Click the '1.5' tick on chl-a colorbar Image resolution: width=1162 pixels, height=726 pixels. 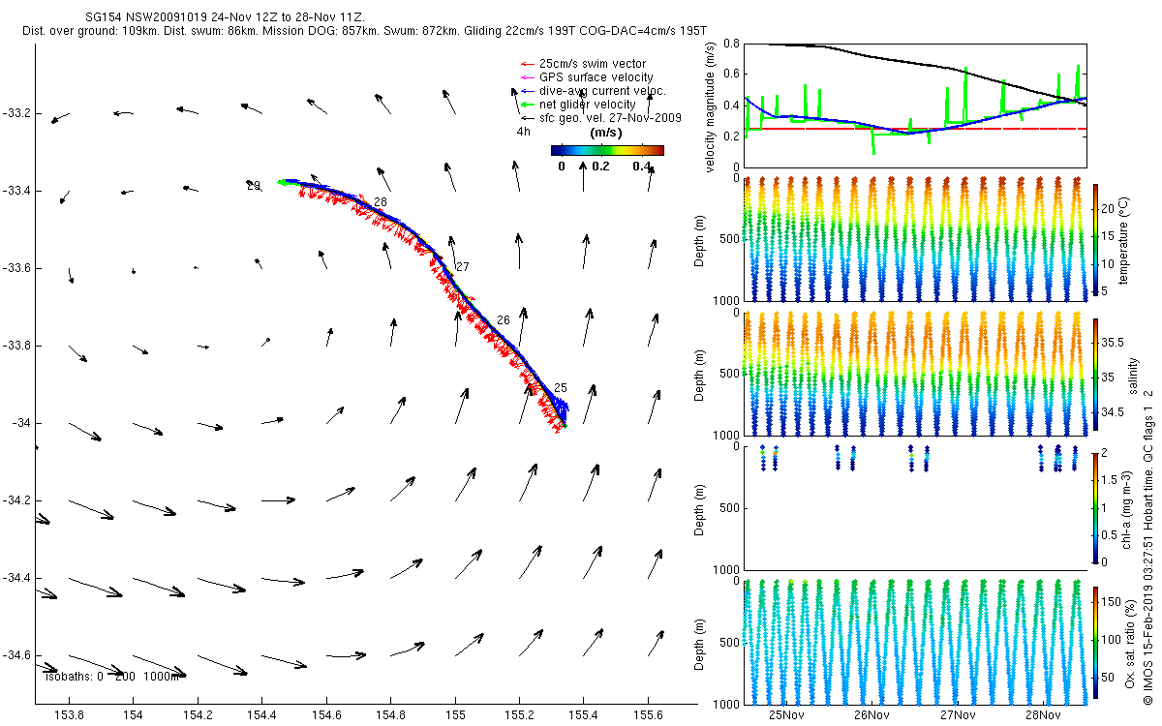(1111, 479)
